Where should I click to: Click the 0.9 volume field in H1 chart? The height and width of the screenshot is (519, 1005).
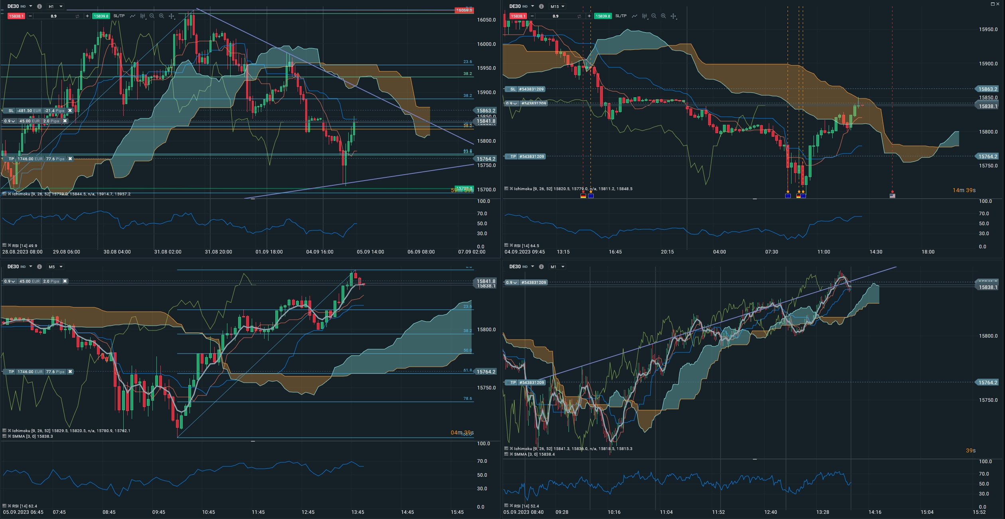click(53, 16)
